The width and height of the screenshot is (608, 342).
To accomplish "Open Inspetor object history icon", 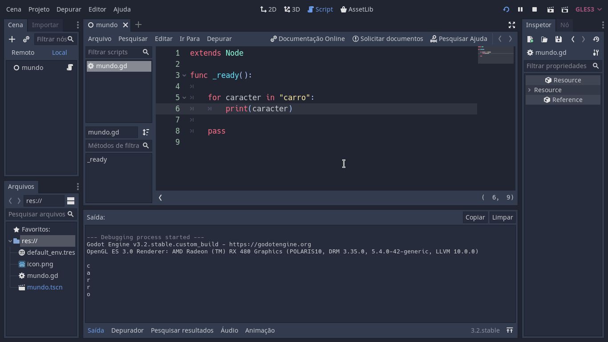I will [596, 39].
